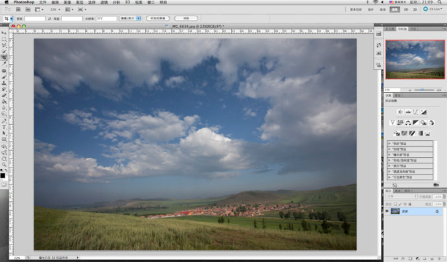Viewport: 447px width, 262px height.
Task: Open the 编辑 menu
Action: click(x=55, y=3)
